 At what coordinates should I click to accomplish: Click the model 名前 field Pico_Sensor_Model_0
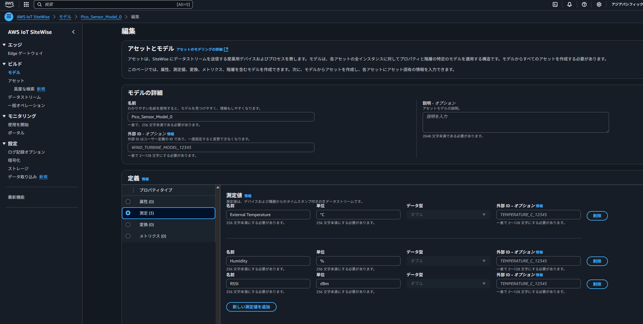point(221,117)
